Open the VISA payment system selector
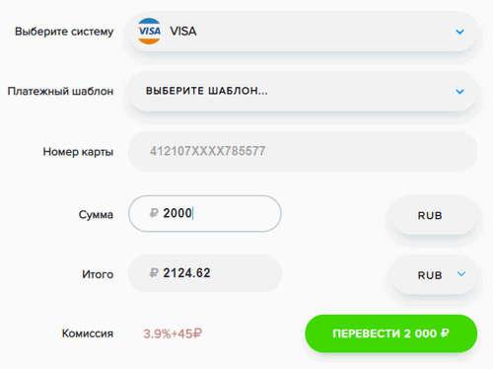This screenshot has width=493, height=369. (303, 32)
